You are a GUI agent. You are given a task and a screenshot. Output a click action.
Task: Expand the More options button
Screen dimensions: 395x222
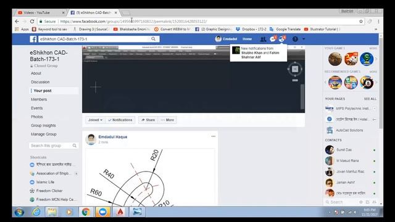click(167, 120)
